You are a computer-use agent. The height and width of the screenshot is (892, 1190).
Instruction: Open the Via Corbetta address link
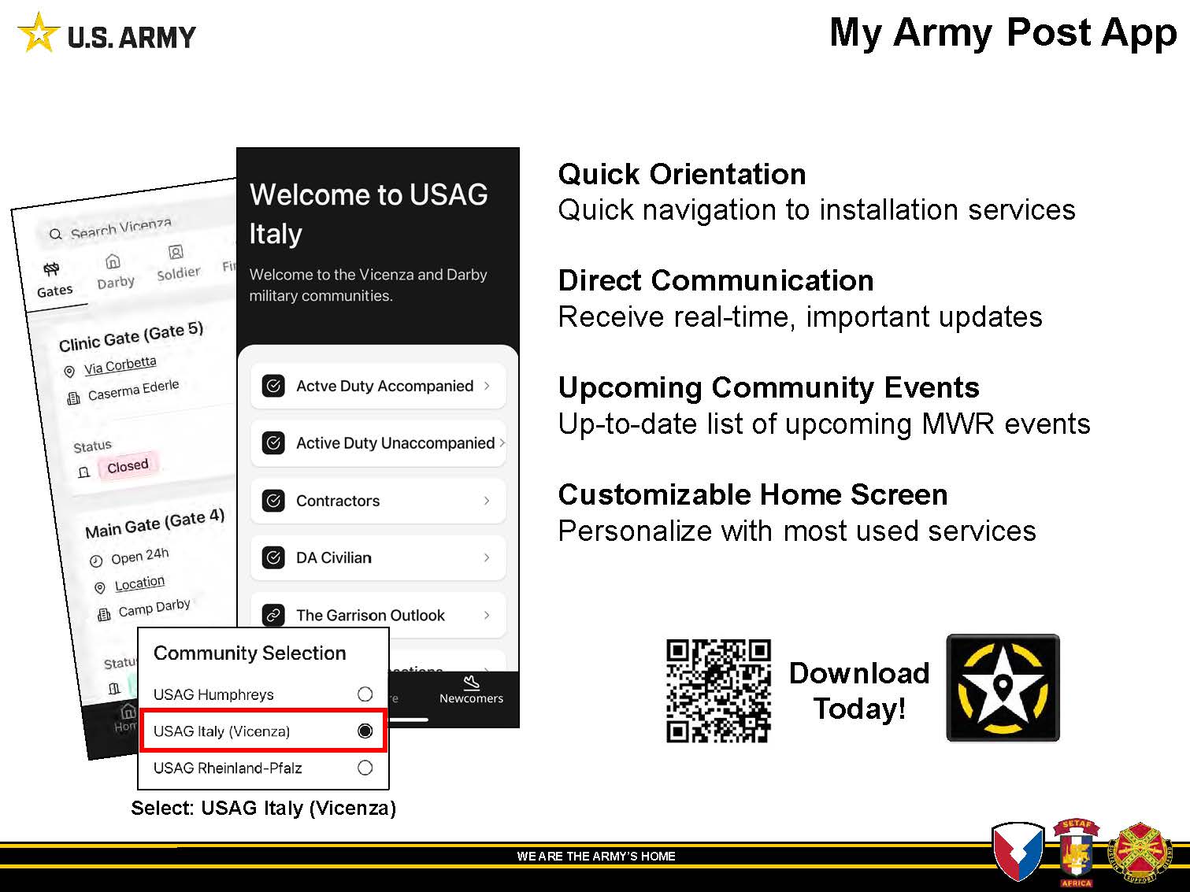(120, 365)
